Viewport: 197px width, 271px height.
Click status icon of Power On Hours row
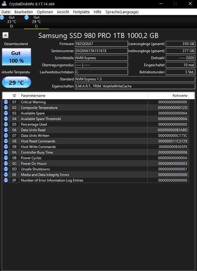pos(6,164)
